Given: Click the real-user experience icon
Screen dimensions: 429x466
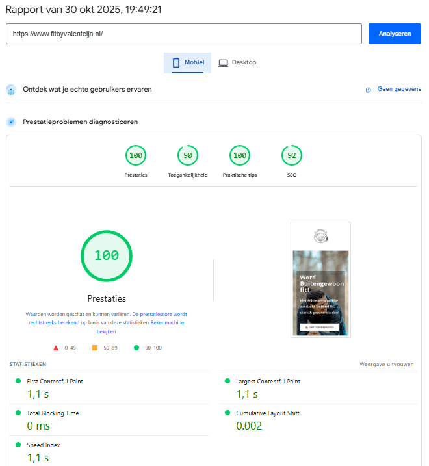Looking at the screenshot, I should (x=11, y=90).
